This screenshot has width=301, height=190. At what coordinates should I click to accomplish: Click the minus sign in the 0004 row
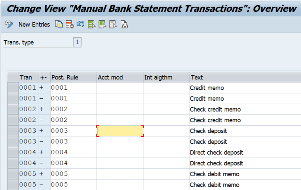[41, 163]
